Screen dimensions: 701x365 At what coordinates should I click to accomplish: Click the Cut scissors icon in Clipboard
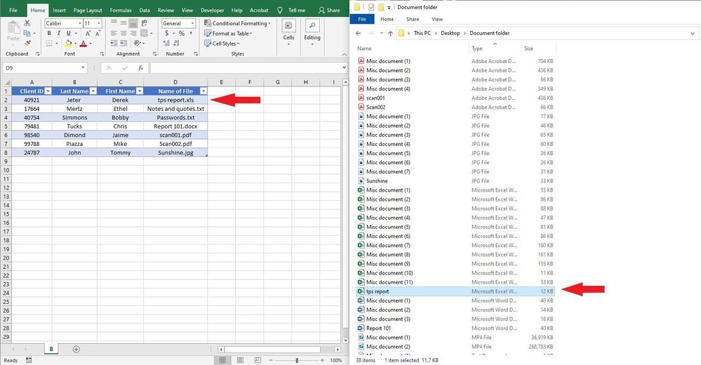[x=27, y=23]
